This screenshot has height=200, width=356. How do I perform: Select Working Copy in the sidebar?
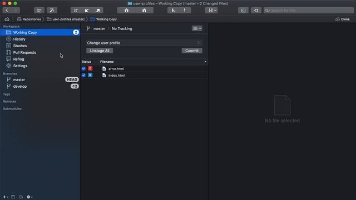[40, 32]
